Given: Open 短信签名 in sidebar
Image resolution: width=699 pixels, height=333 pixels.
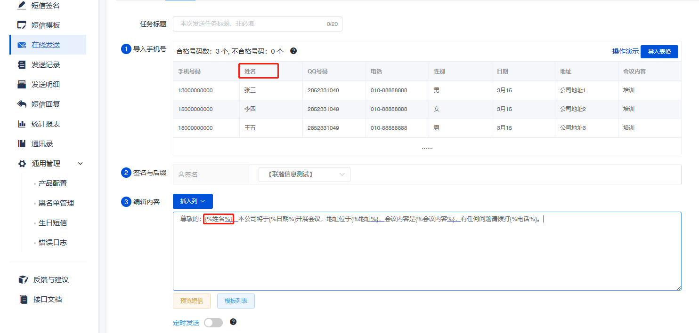Looking at the screenshot, I should (x=46, y=6).
